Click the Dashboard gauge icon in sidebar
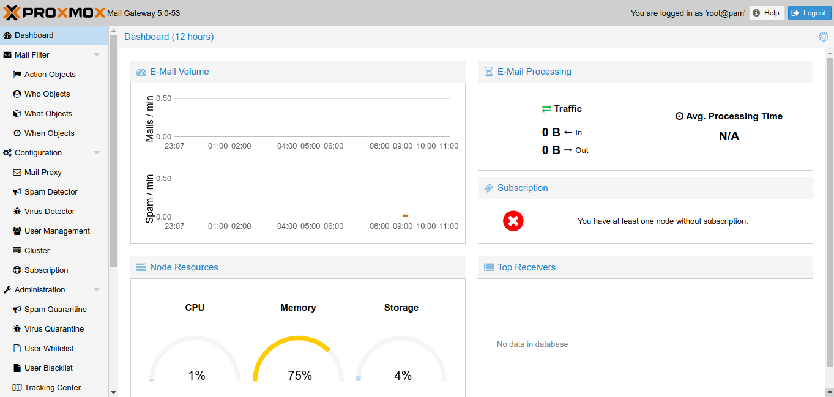 (x=7, y=35)
